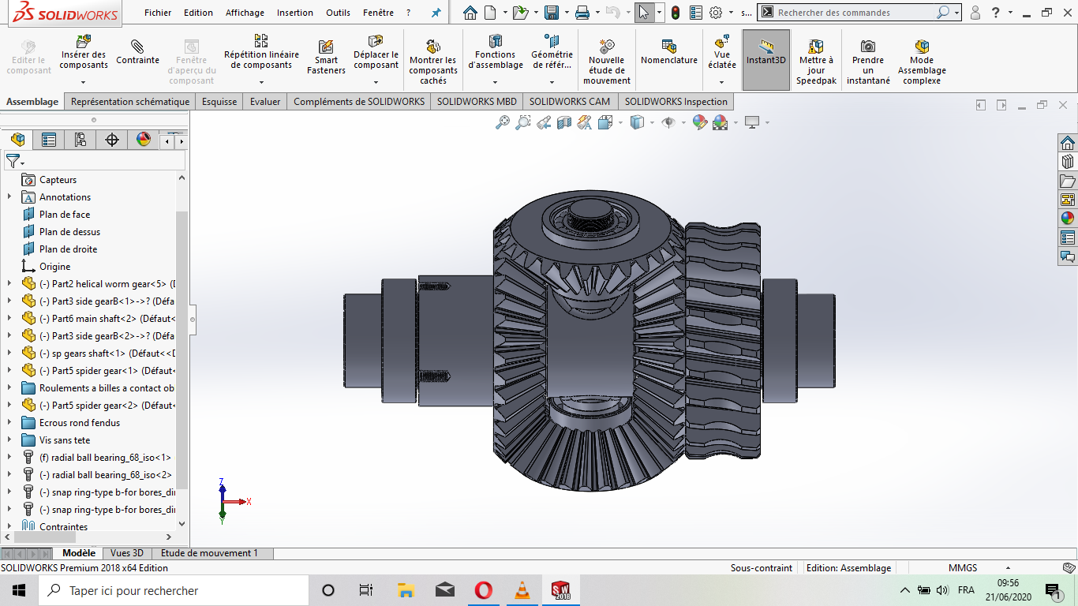Open Fonctions d'assemblage tool

point(496,52)
